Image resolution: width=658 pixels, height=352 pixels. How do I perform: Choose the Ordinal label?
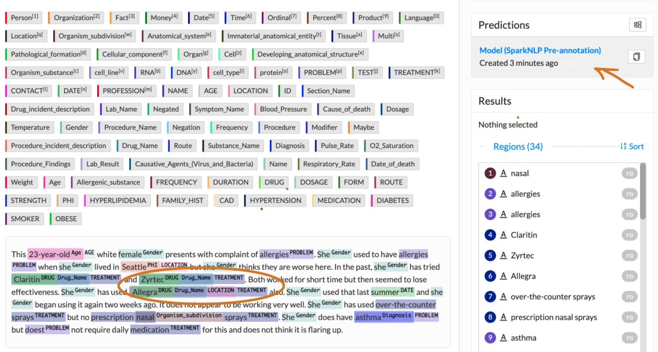pyautogui.click(x=282, y=17)
